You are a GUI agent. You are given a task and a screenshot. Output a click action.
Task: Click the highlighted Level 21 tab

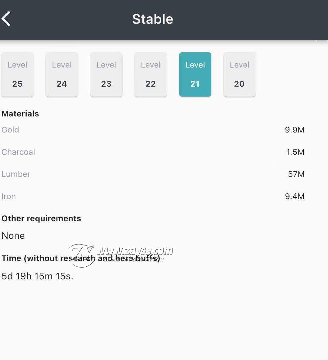pyautogui.click(x=195, y=74)
